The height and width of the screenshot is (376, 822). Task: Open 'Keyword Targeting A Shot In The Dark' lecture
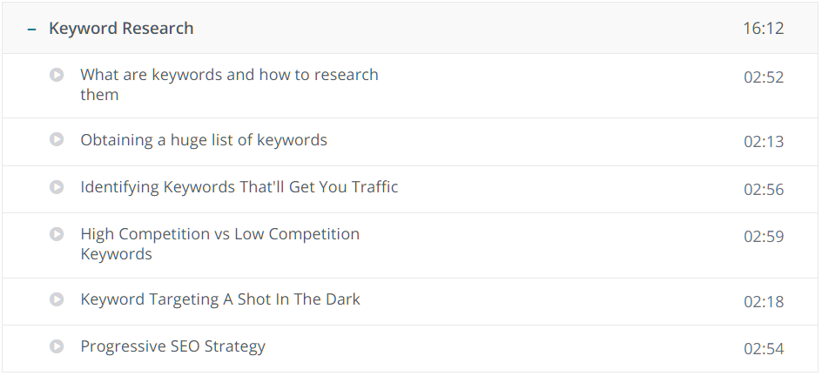tap(220, 299)
